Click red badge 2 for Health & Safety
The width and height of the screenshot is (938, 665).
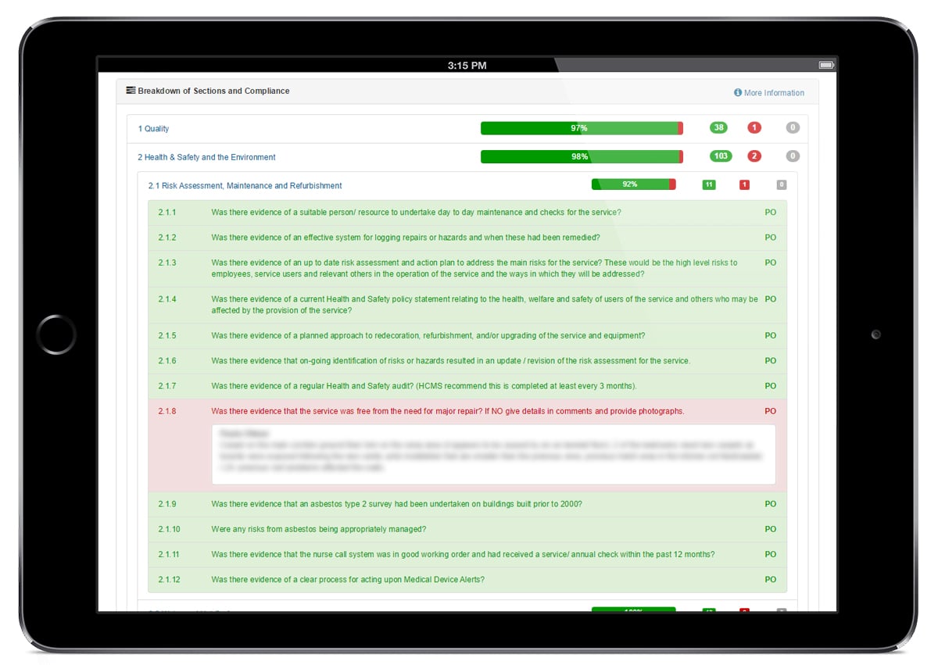[754, 156]
